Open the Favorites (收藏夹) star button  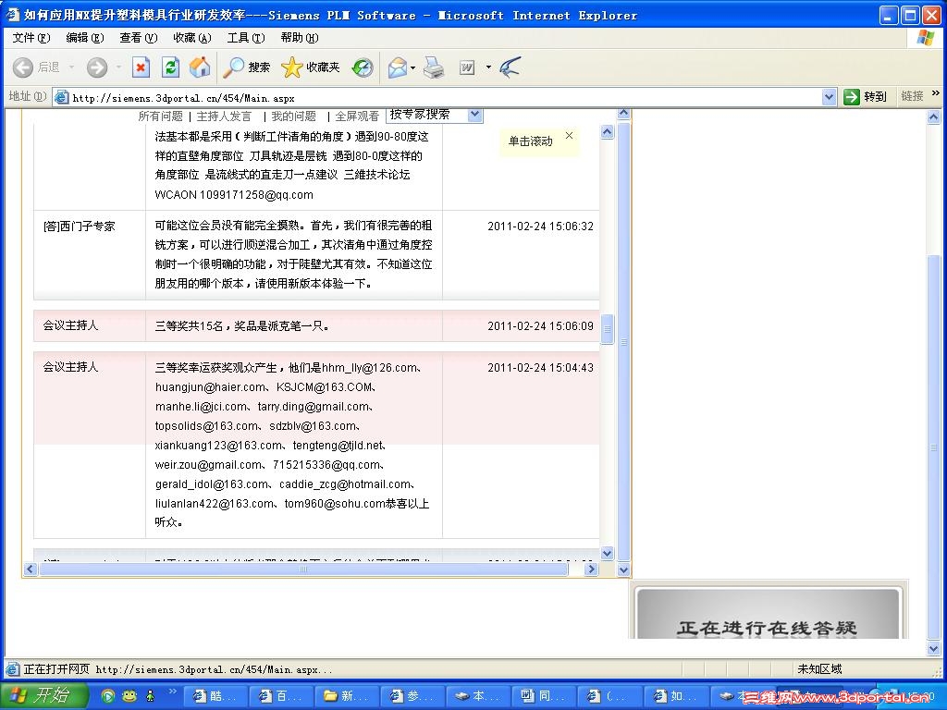311,67
